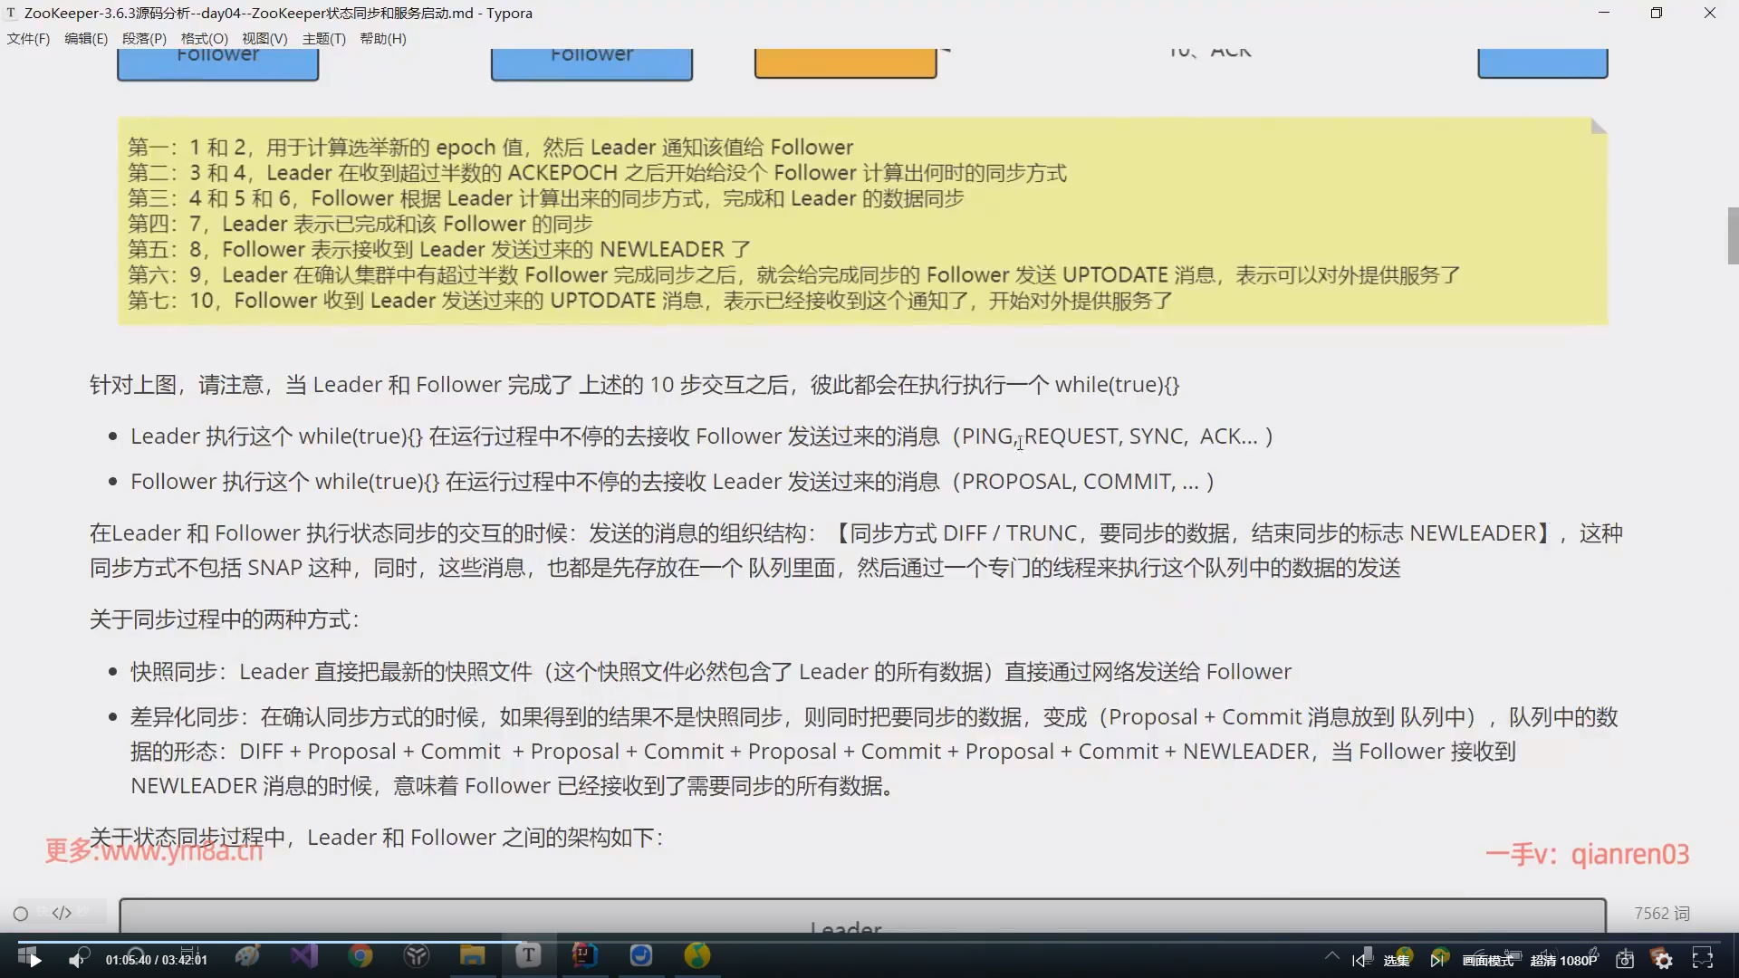
Task: Open Visual Studio from the taskbar
Action: 304,955
